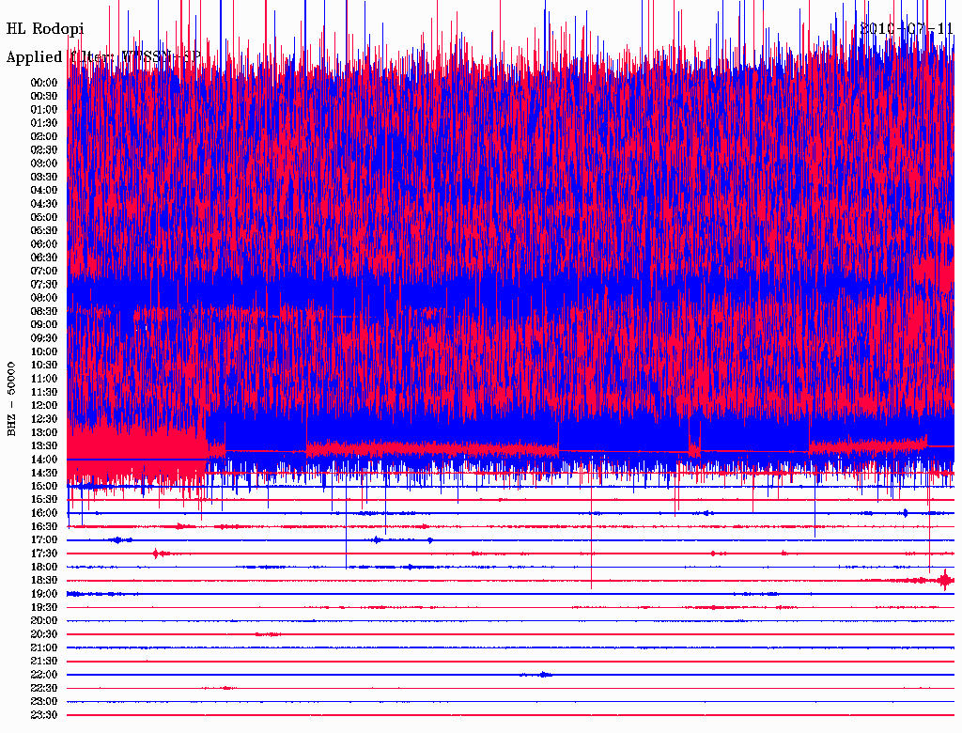
Task: Select the 19:00 time label
Action: [x=44, y=594]
